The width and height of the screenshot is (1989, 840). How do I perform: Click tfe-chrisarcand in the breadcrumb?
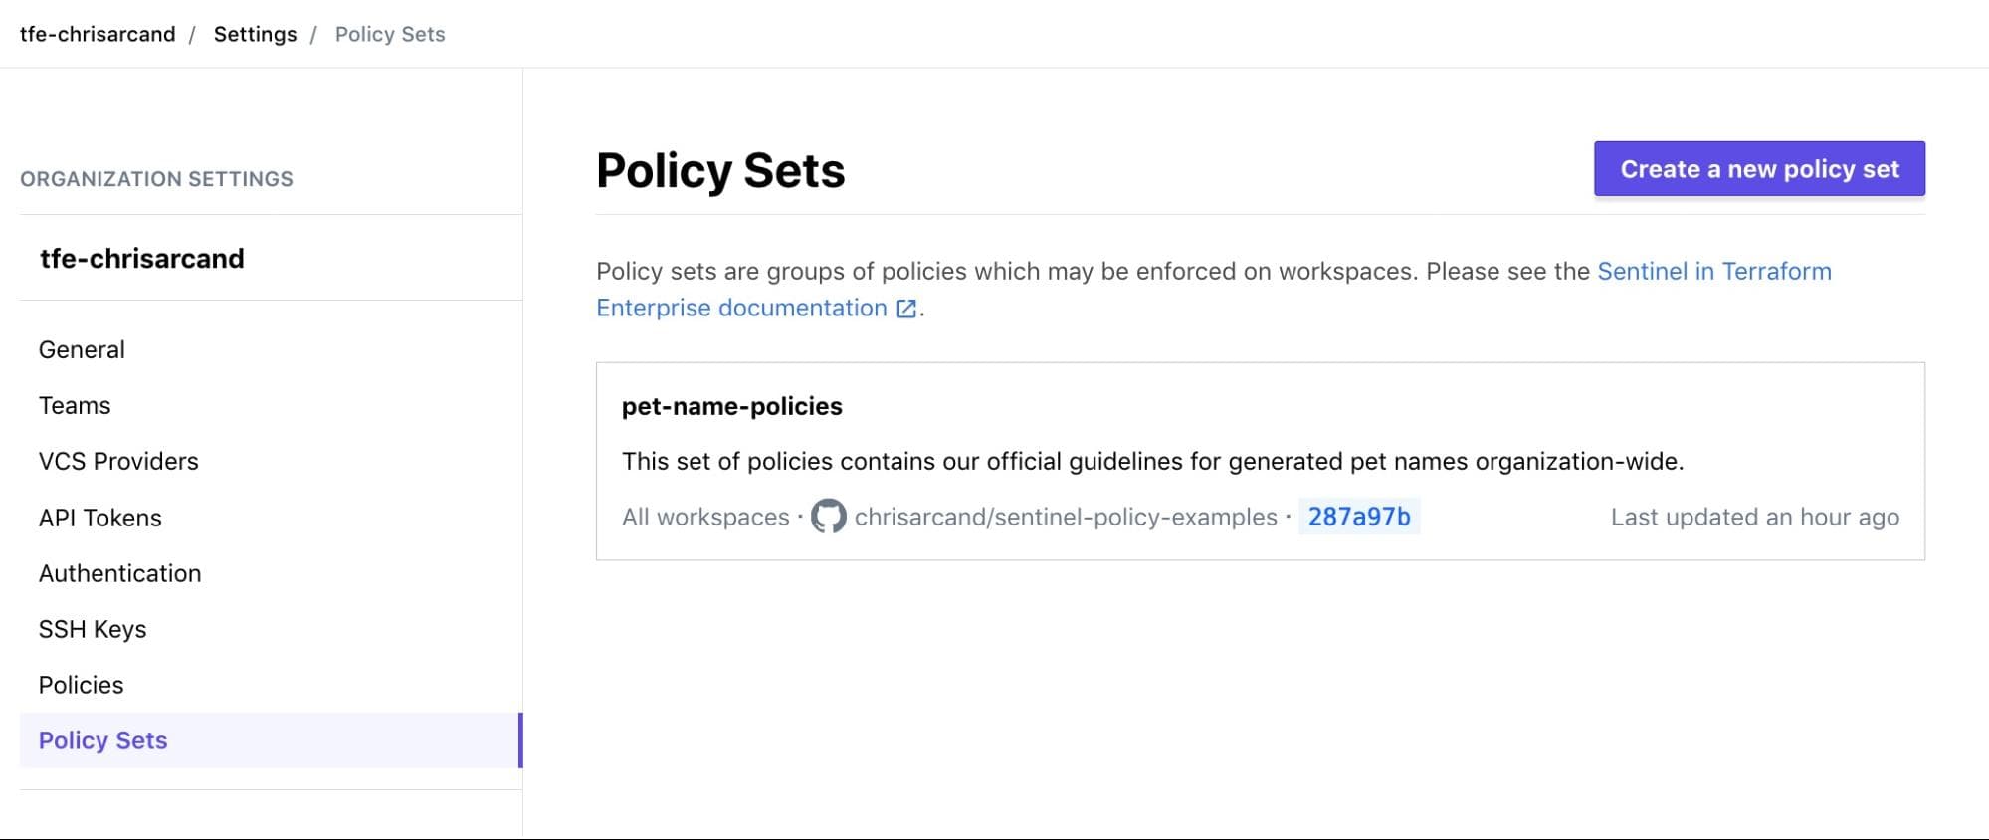pyautogui.click(x=98, y=33)
